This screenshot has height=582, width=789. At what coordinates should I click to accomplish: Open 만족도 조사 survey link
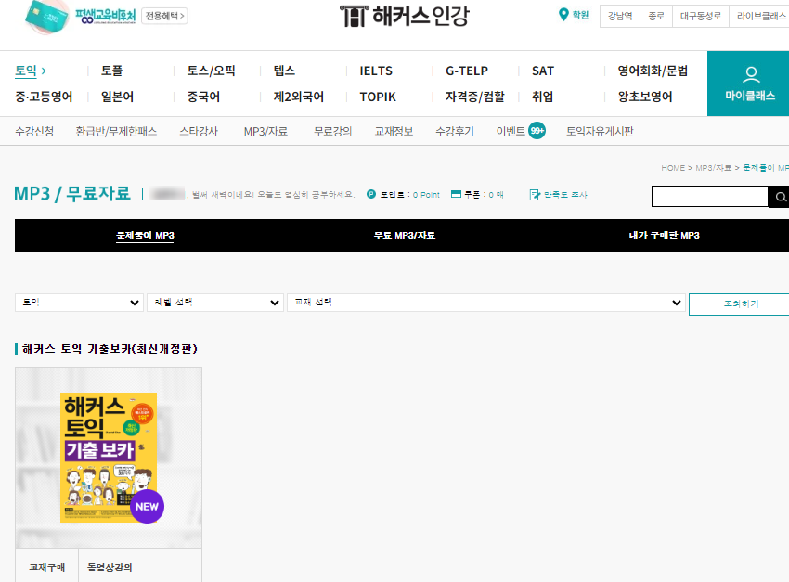[559, 195]
